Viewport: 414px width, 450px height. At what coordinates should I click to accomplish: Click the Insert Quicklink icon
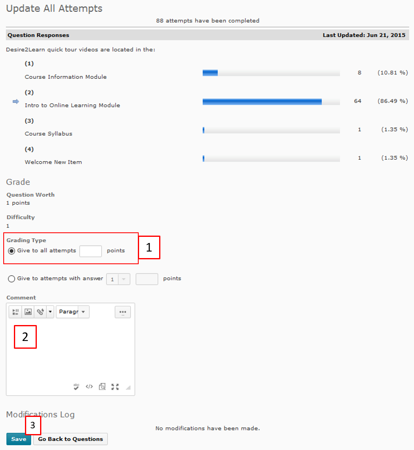point(40,312)
